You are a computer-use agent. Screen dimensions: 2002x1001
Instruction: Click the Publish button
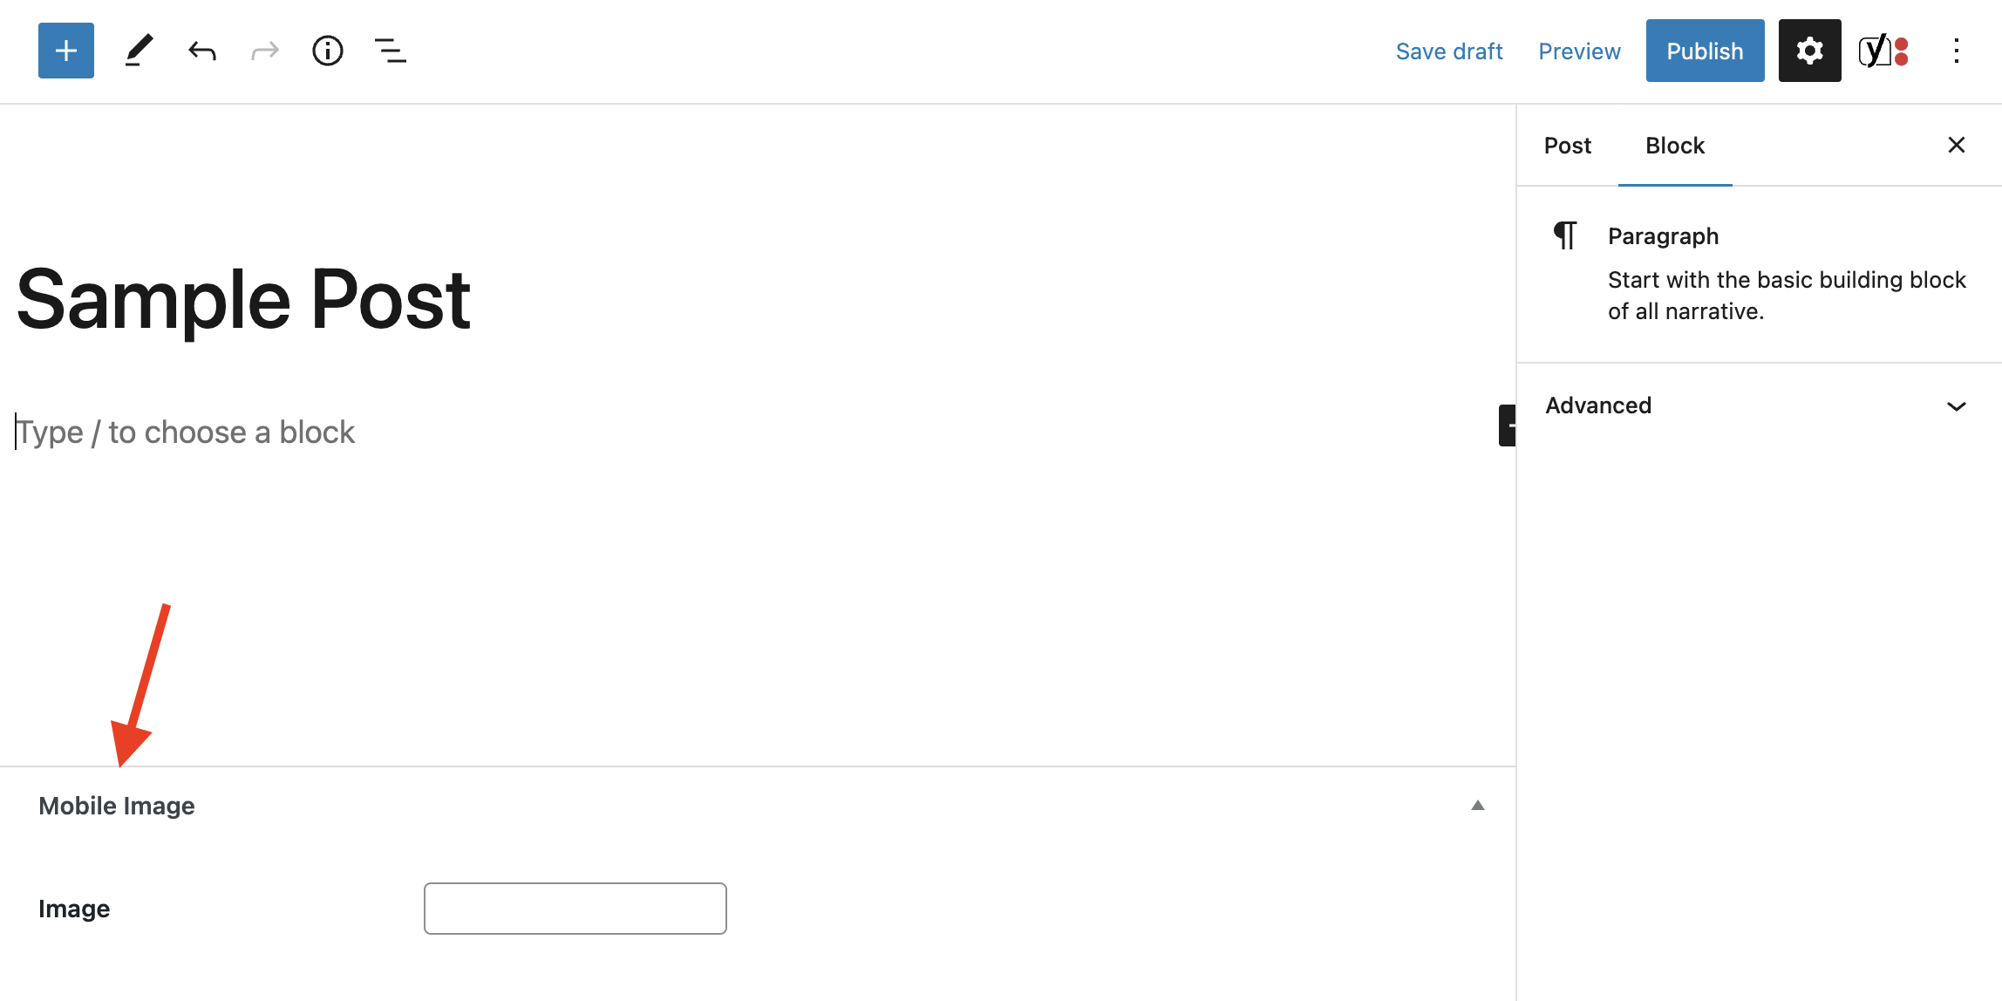(x=1706, y=51)
